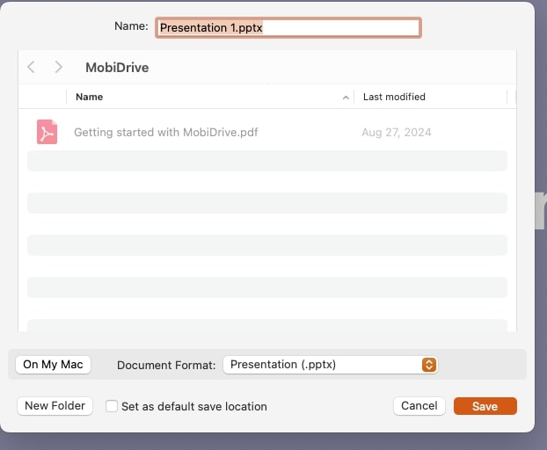Cancel the save dialog
547x450 pixels.
(419, 406)
